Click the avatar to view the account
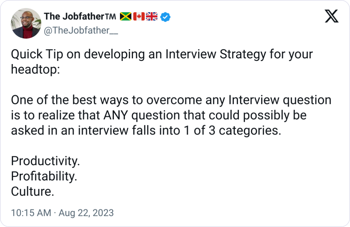The width and height of the screenshot is (350, 227). [25, 22]
